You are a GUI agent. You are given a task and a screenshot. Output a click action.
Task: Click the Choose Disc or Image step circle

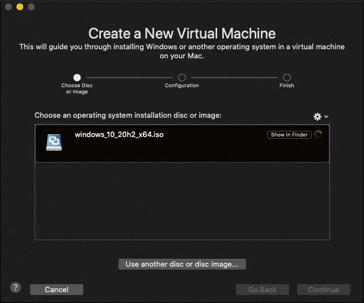point(77,78)
